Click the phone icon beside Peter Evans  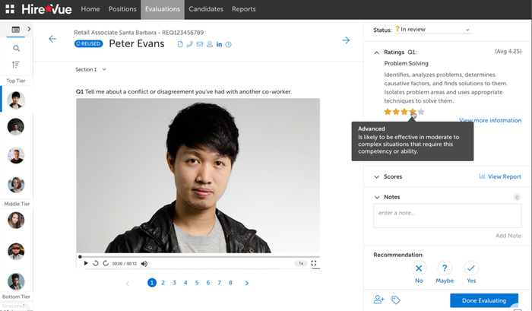pyautogui.click(x=190, y=45)
